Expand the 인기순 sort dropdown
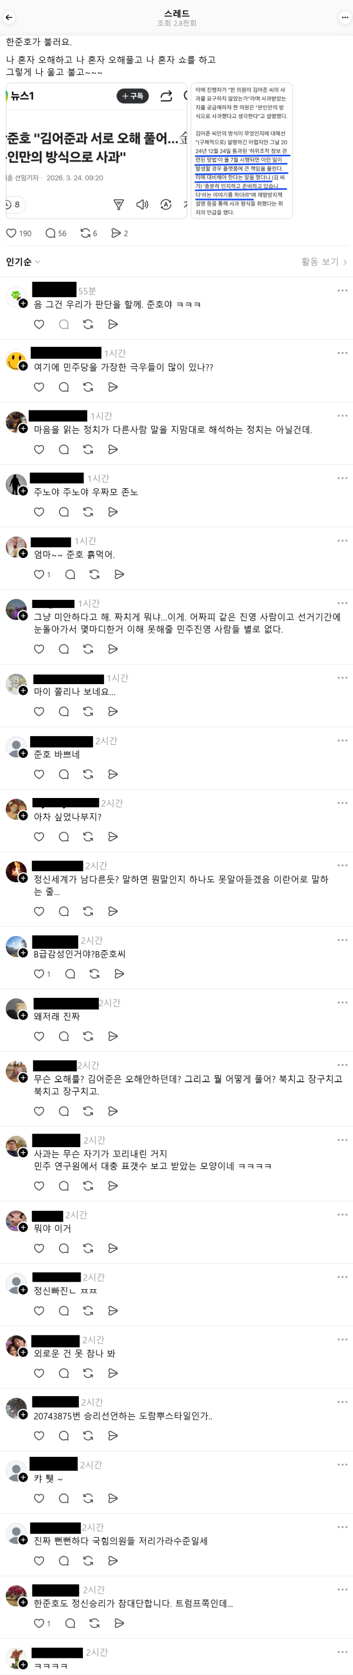 pos(24,261)
